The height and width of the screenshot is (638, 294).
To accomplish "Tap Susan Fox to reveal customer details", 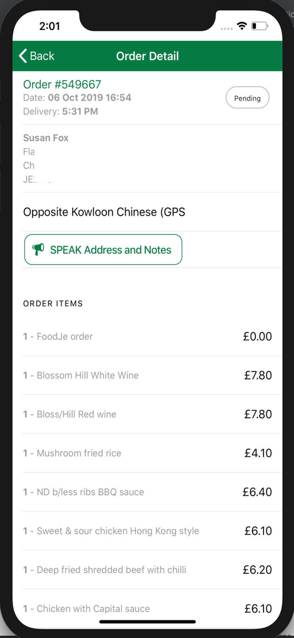I will point(46,138).
